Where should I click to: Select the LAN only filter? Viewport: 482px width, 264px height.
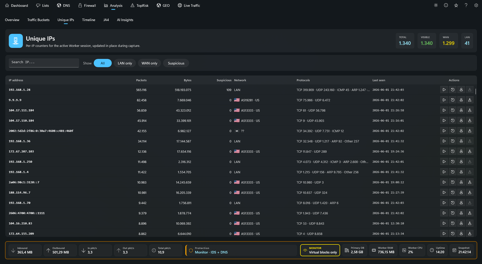pos(125,63)
